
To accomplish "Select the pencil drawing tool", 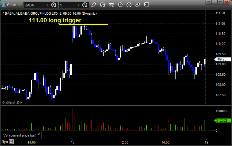I will 94,5.
